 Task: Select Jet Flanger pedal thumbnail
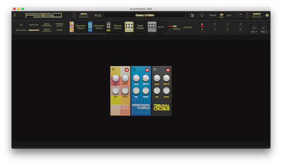pyautogui.click(x=152, y=27)
